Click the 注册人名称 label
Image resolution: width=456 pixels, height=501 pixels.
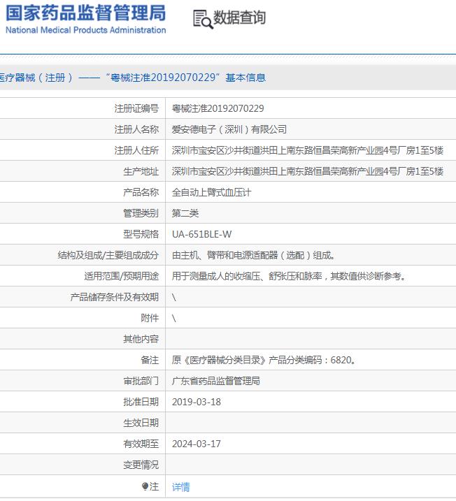click(136, 129)
